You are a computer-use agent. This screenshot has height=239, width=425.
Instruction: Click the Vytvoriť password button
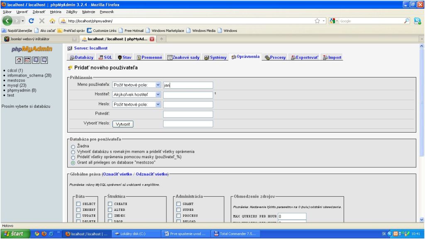pyautogui.click(x=123, y=124)
